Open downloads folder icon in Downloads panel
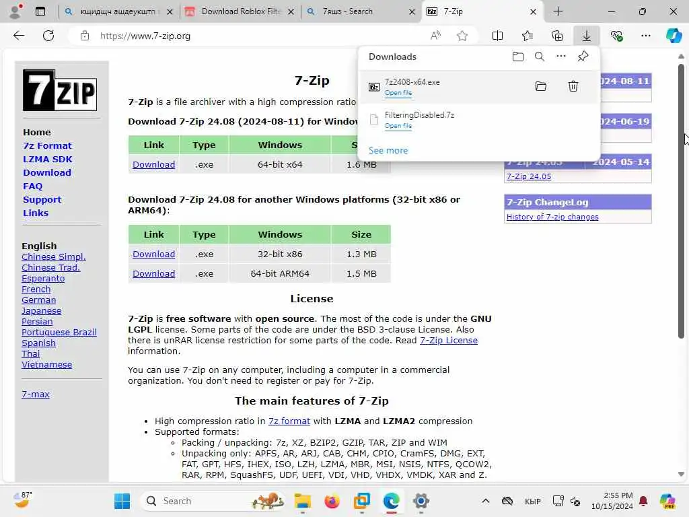 click(x=518, y=57)
